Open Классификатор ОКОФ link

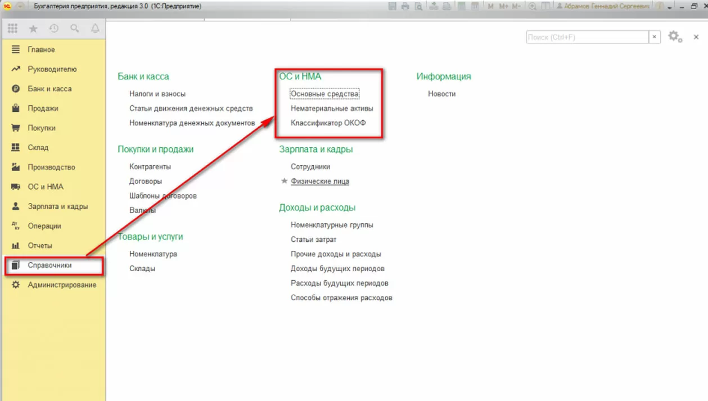328,123
